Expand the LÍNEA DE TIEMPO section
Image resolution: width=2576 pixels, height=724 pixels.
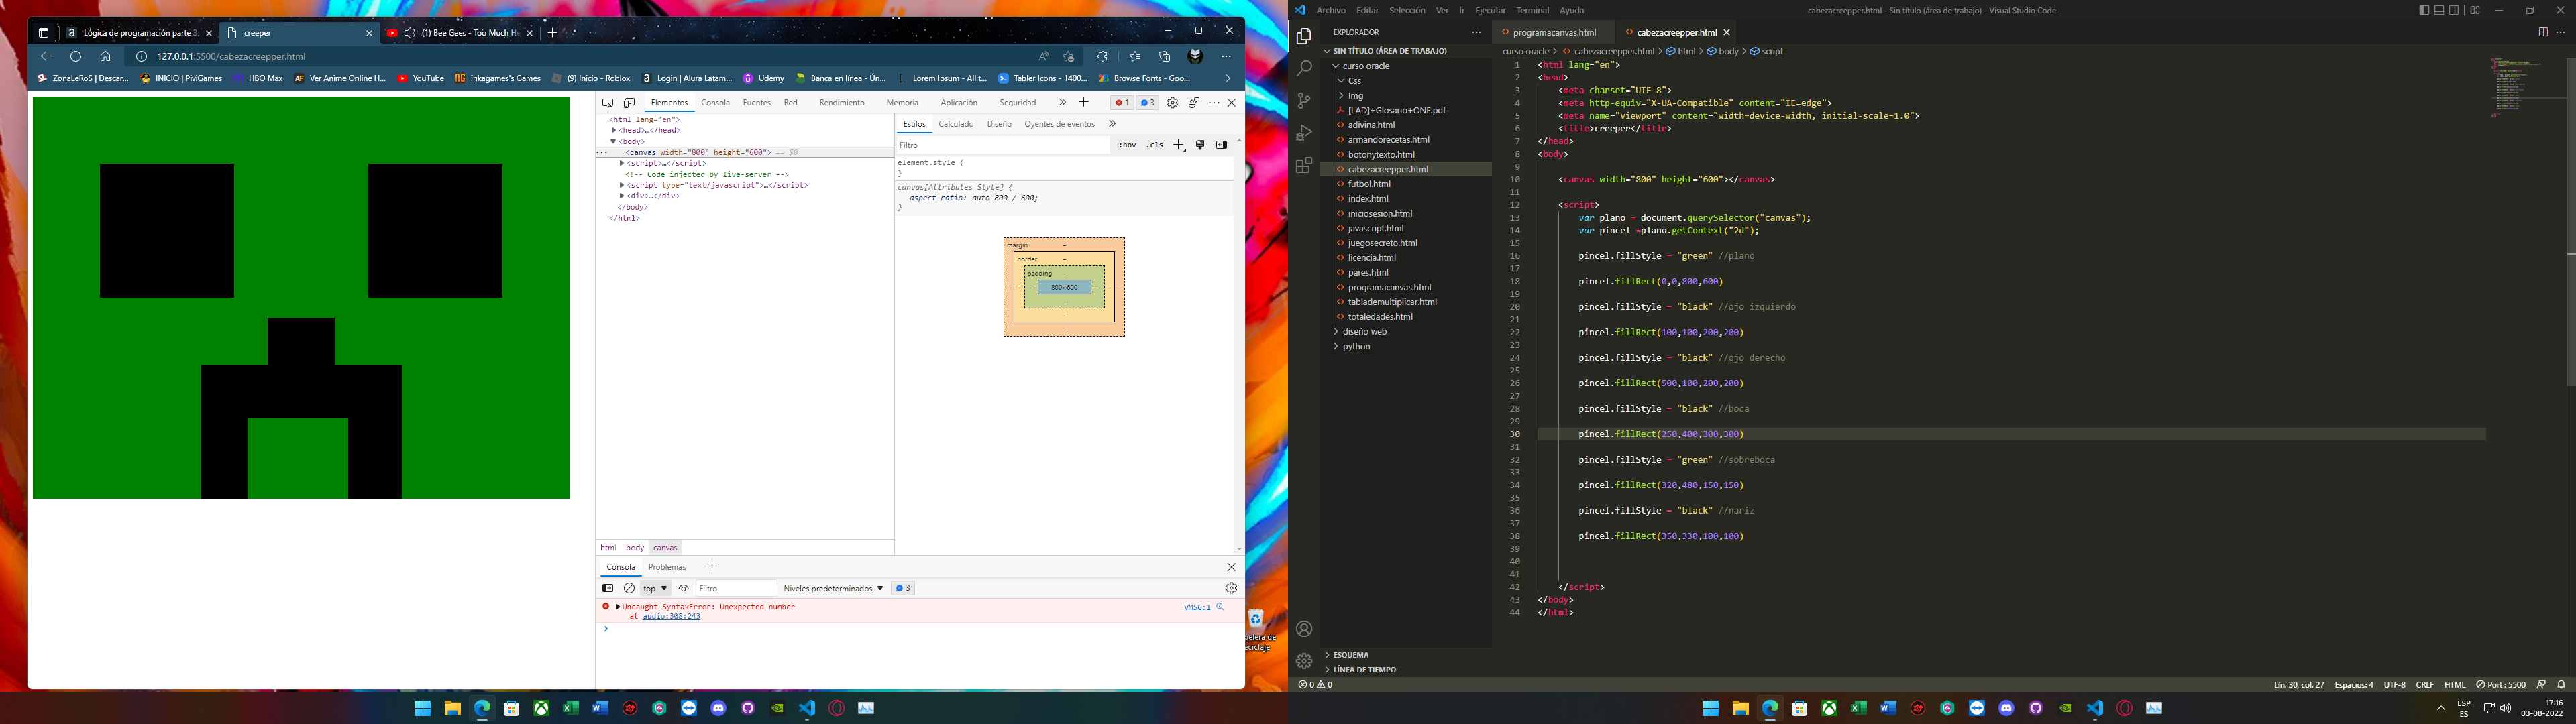1364,670
